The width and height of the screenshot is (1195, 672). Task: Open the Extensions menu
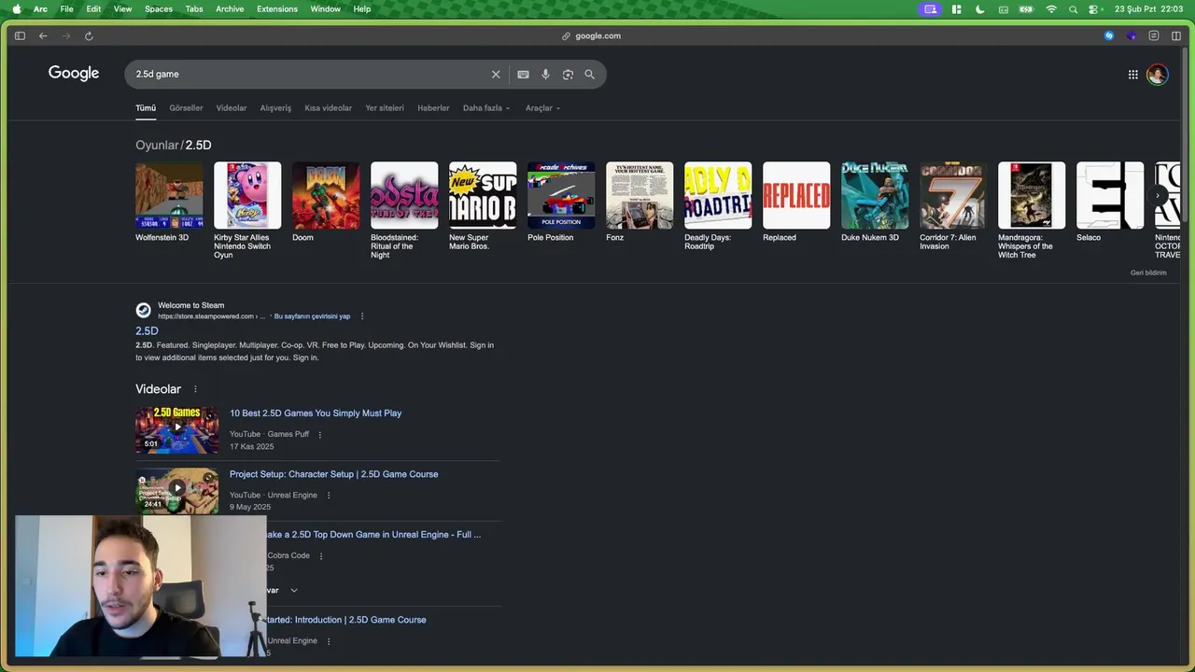(x=277, y=9)
